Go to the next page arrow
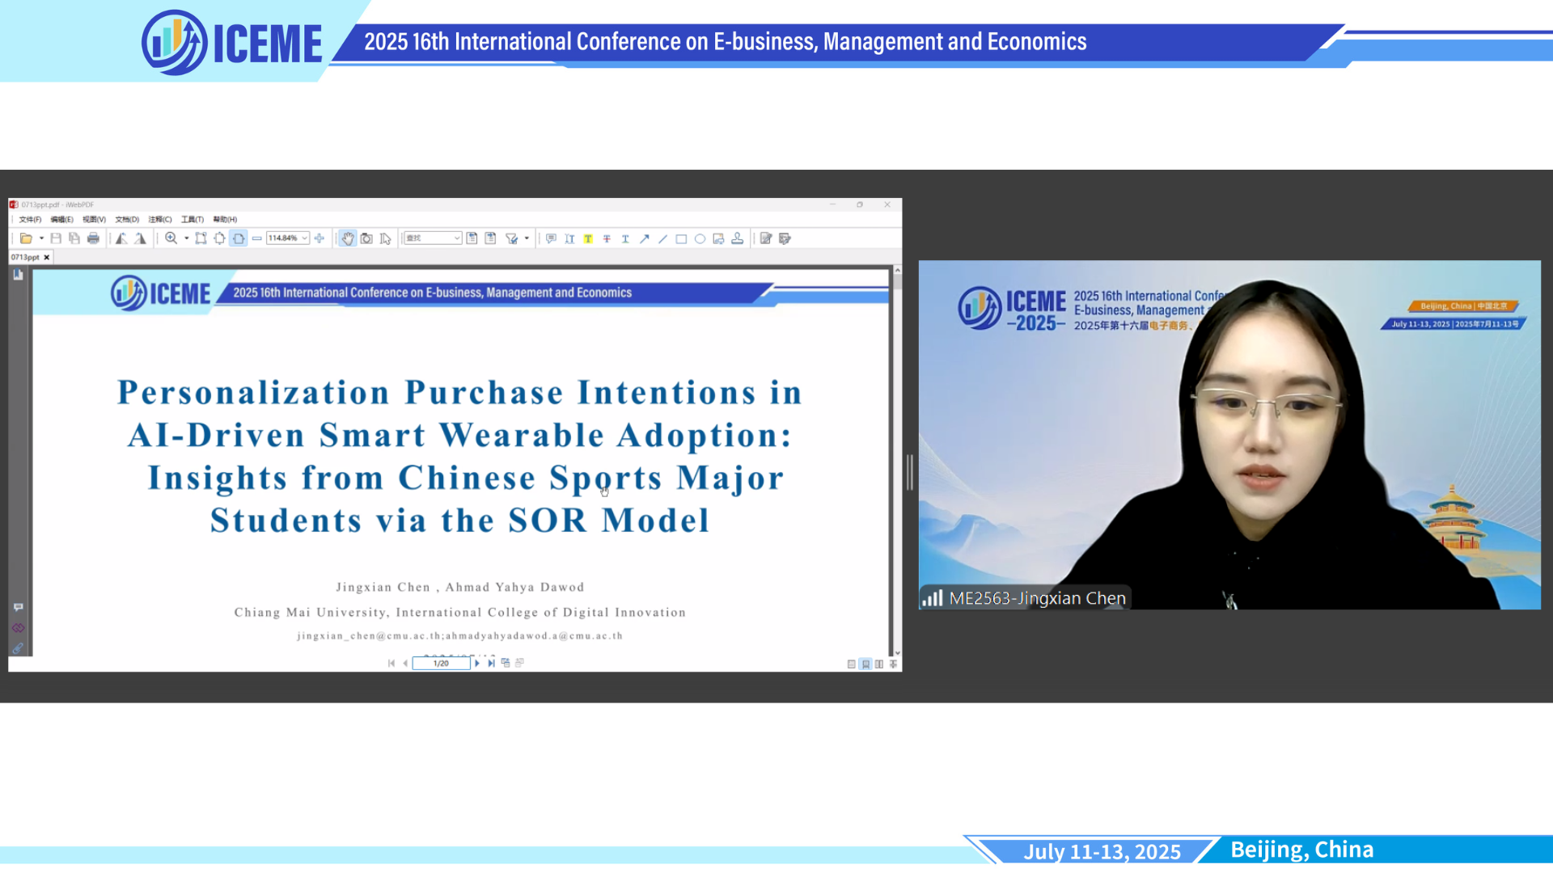1553x873 pixels. pyautogui.click(x=476, y=663)
